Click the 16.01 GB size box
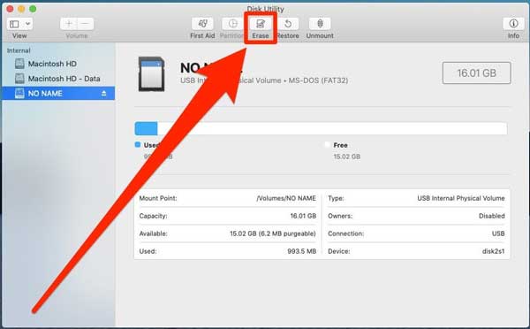The height and width of the screenshot is (329, 530). [x=477, y=73]
